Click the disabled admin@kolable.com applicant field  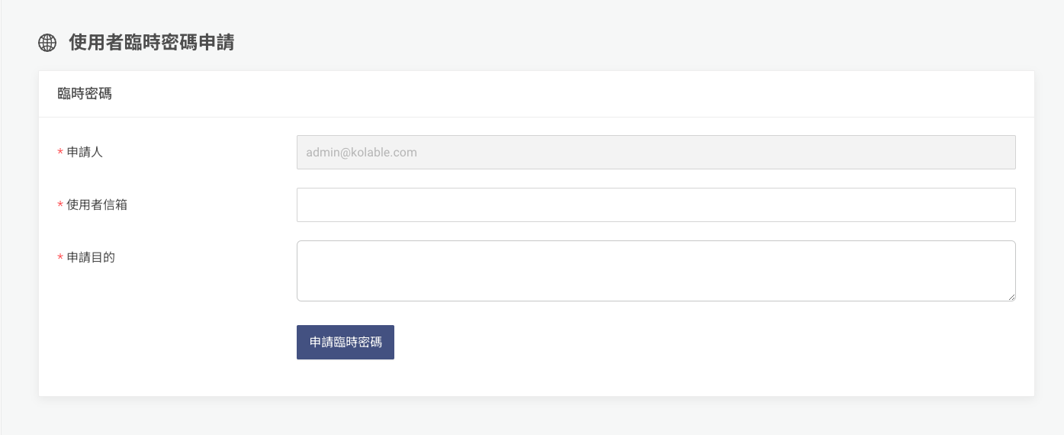[655, 152]
